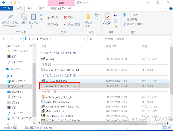
Task: Collapse the ribbon with the chevron
Action: click(x=166, y=8)
